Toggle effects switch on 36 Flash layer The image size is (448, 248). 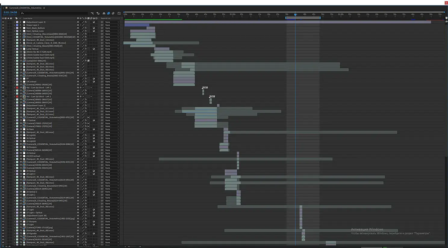pyautogui.click(x=86, y=129)
